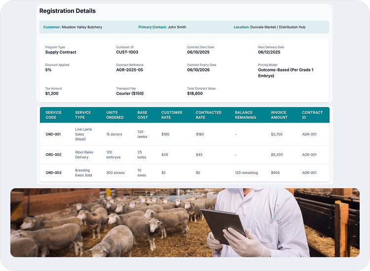Select the Service Code column header
Screen dimensions: 370x271
point(54,115)
